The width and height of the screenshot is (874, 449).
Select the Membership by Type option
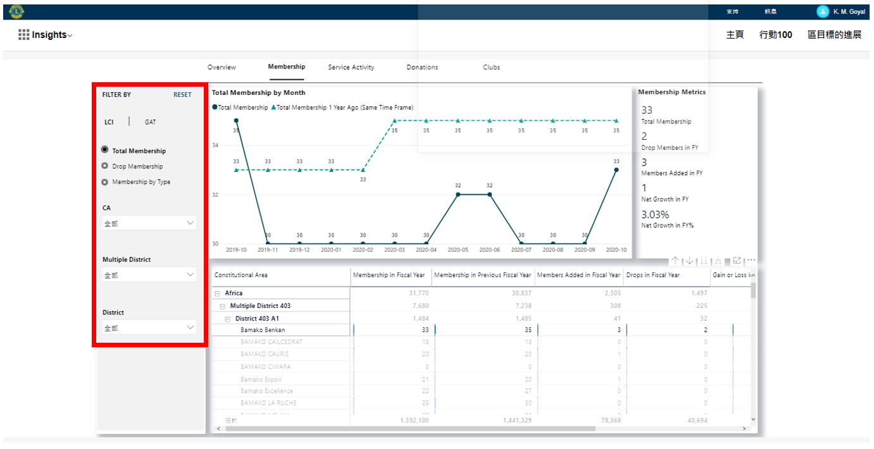(x=104, y=182)
